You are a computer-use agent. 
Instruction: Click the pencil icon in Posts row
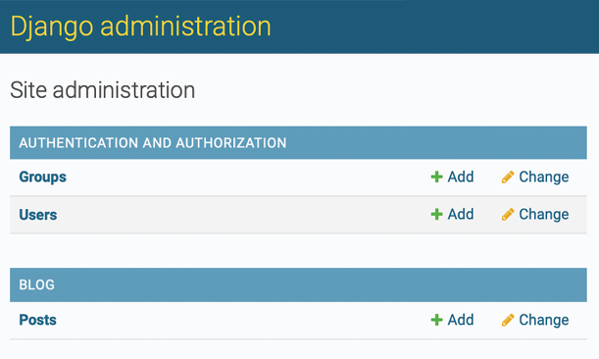tap(508, 320)
